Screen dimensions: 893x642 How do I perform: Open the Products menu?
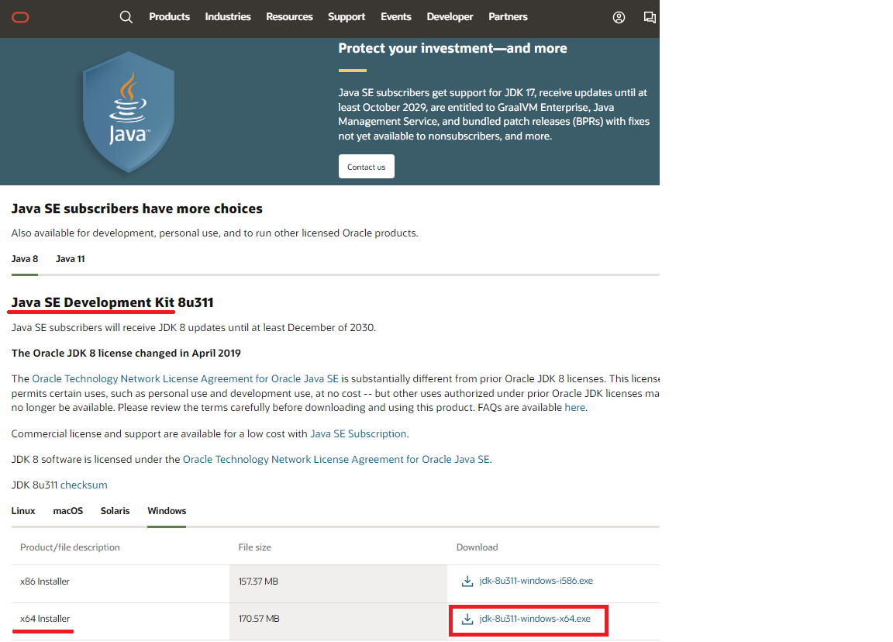[x=169, y=17]
